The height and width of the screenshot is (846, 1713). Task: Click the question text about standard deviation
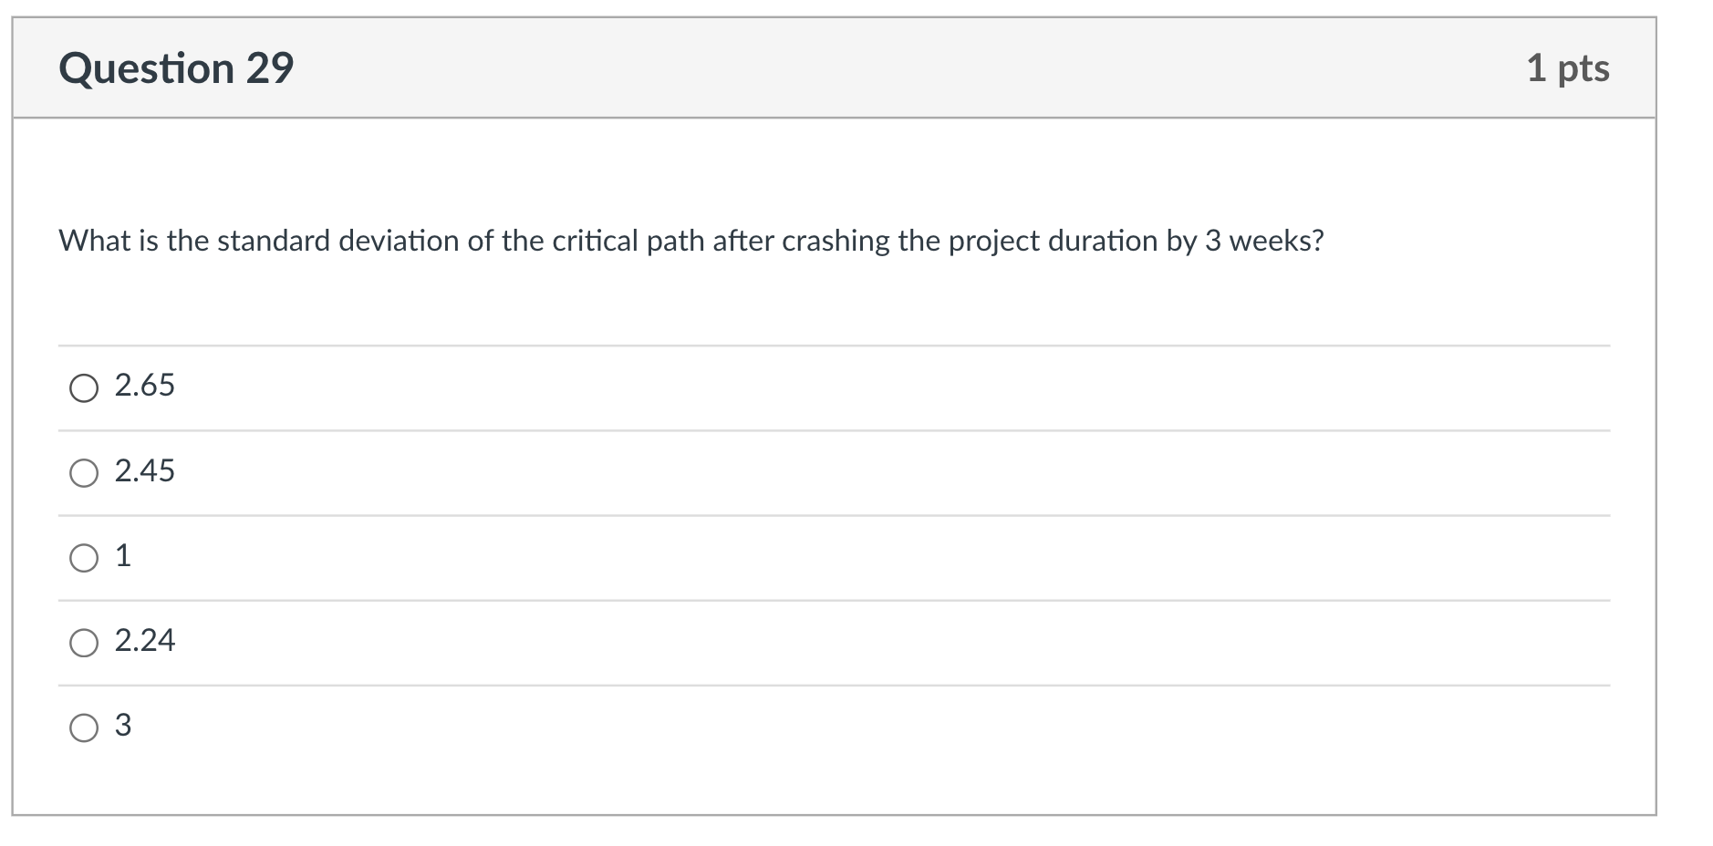(691, 241)
